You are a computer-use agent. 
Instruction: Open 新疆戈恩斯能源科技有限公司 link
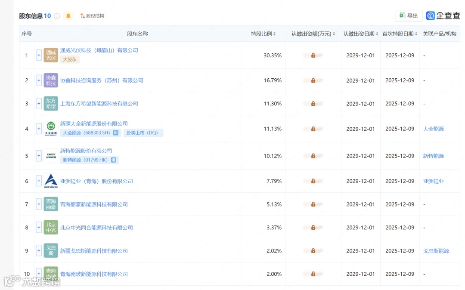tap(94, 251)
